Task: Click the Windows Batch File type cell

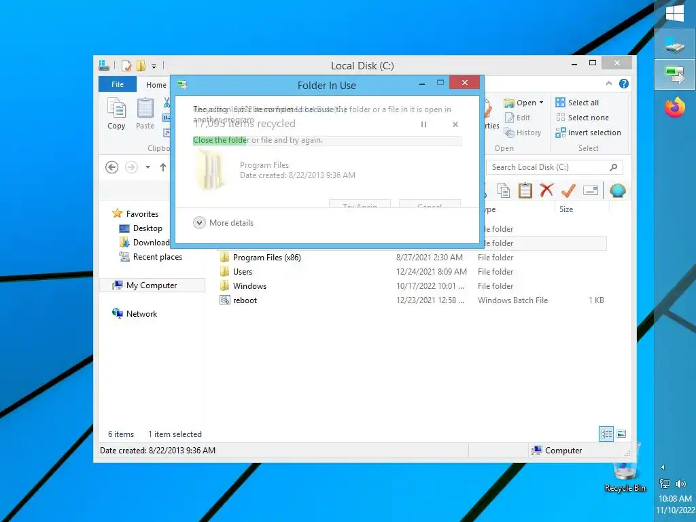Action: point(512,300)
